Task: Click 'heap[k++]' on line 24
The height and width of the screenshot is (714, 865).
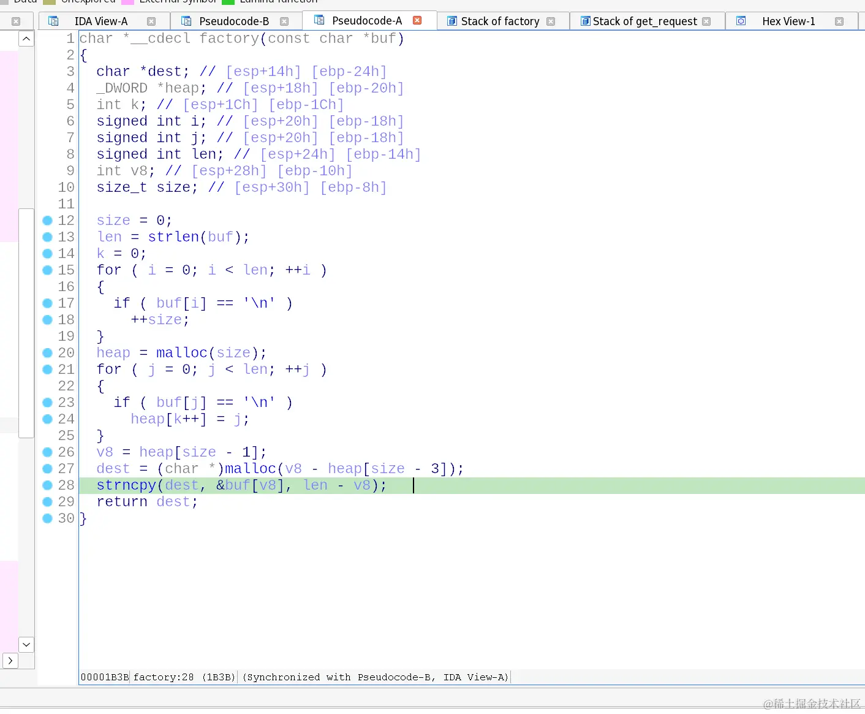Action: pyautogui.click(x=169, y=419)
